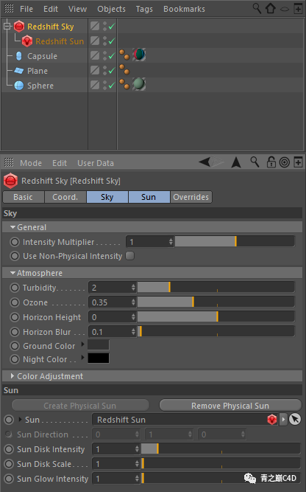The image size is (306, 492).
Task: Click Capsule's layer square icon
Action: point(95,55)
